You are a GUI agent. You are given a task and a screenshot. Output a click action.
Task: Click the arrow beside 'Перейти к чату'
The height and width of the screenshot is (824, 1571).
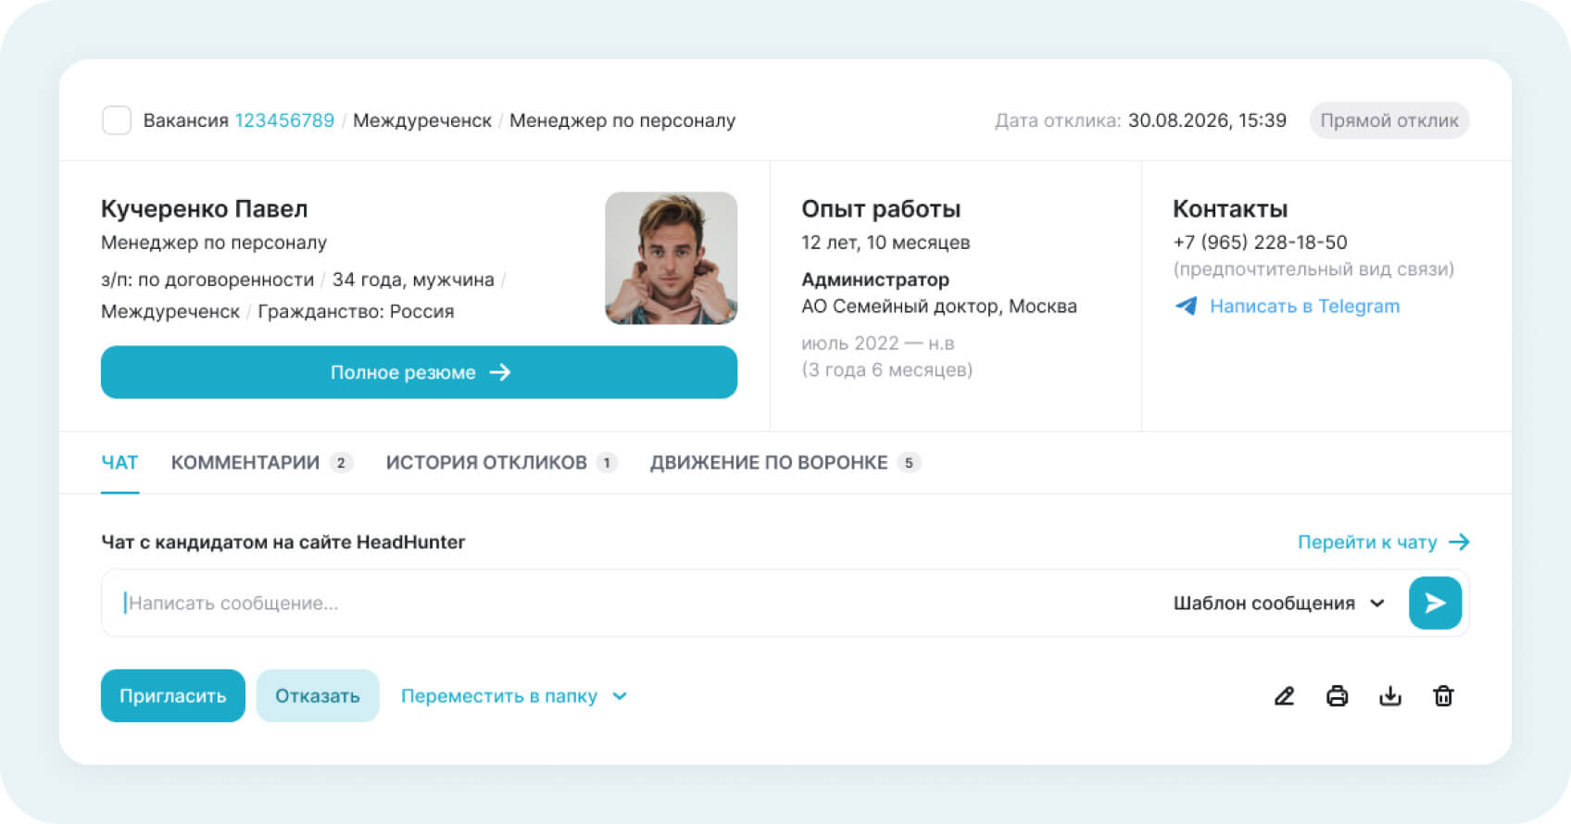coord(1459,543)
